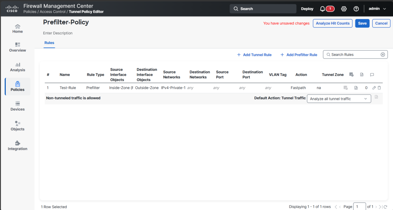Click the Action column header

click(301, 75)
